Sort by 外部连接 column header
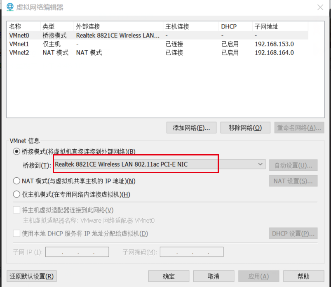 118,26
